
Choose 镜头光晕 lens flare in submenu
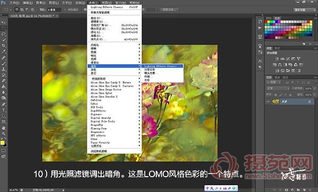tap(162, 73)
